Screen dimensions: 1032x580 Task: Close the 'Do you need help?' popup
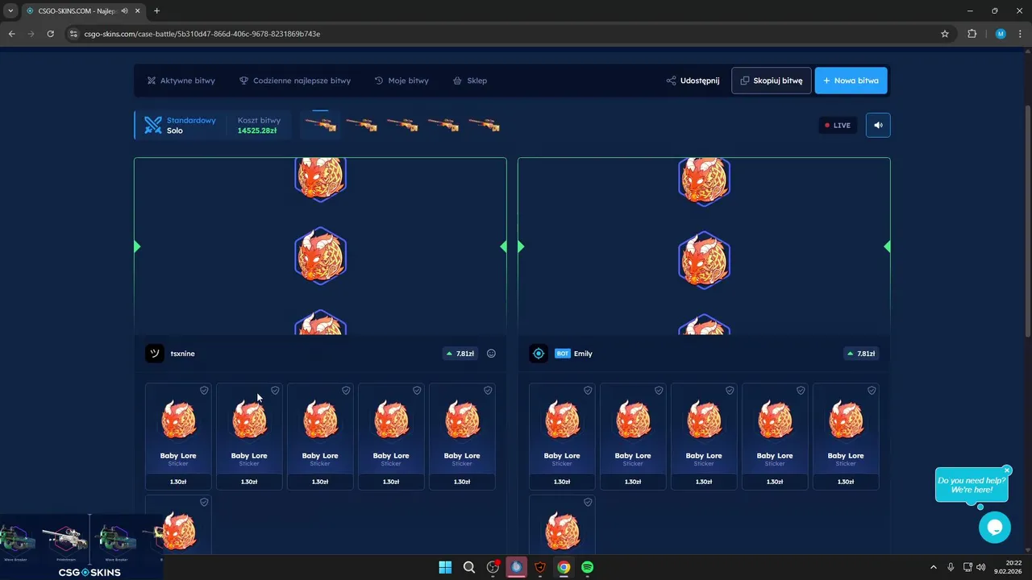tap(1007, 470)
